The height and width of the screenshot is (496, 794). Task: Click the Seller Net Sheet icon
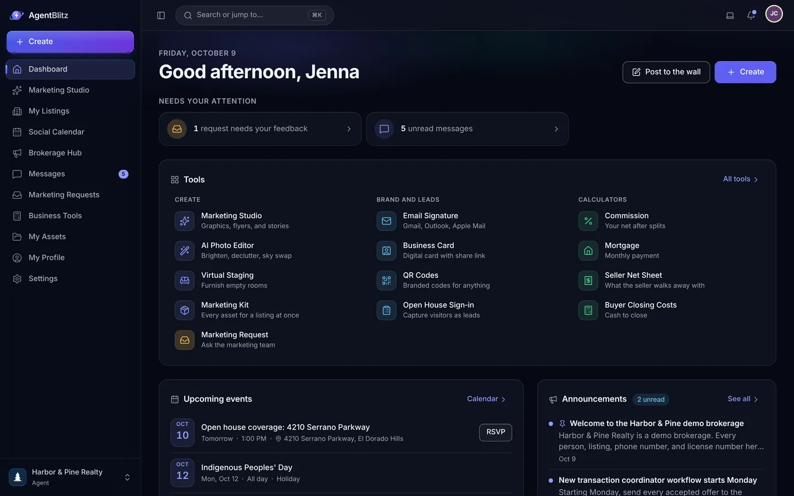(588, 281)
